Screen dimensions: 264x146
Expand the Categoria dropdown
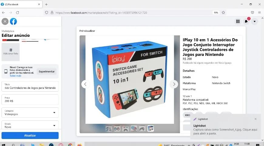click(x=30, y=113)
